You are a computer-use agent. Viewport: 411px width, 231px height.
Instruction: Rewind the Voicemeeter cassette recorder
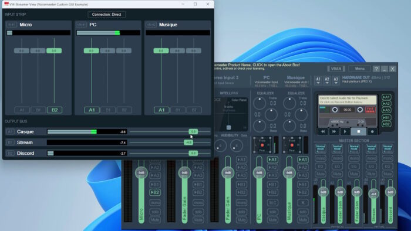[323, 131]
